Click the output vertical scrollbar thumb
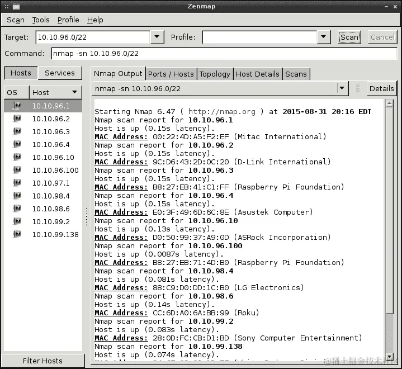This screenshot has width=402, height=369. pos(390,210)
